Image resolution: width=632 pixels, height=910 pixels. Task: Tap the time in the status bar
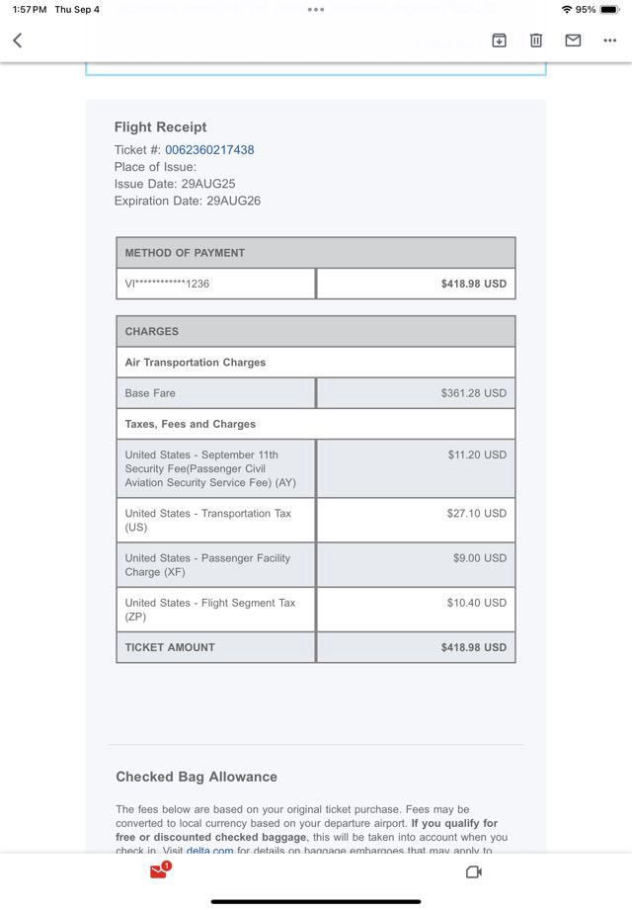(x=30, y=10)
